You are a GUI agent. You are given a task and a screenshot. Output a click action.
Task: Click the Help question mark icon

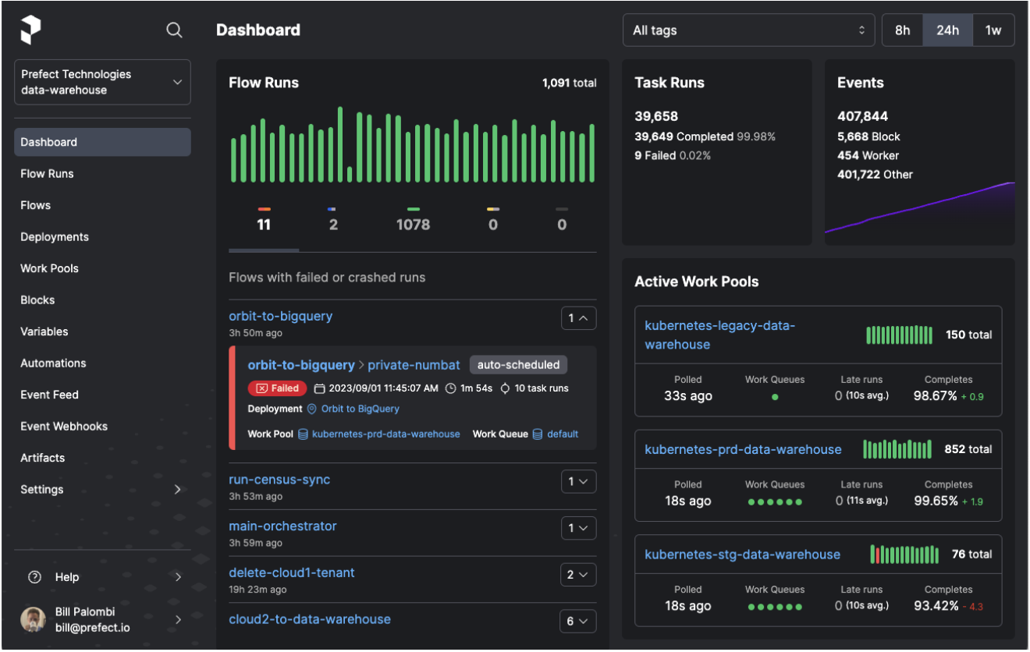pos(34,577)
